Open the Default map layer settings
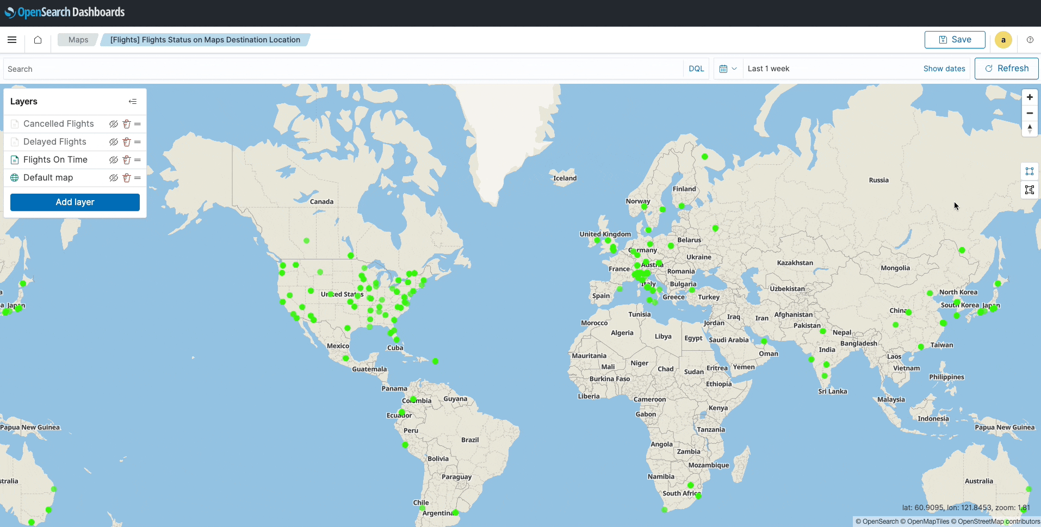 pos(48,178)
